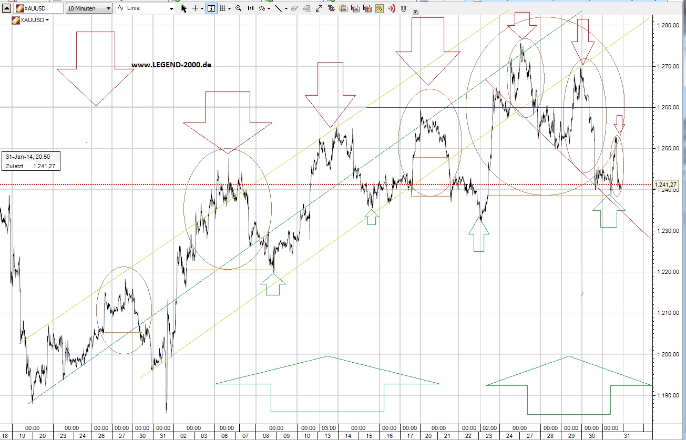Click the www.LEGEND-2000.de text label

coord(171,65)
